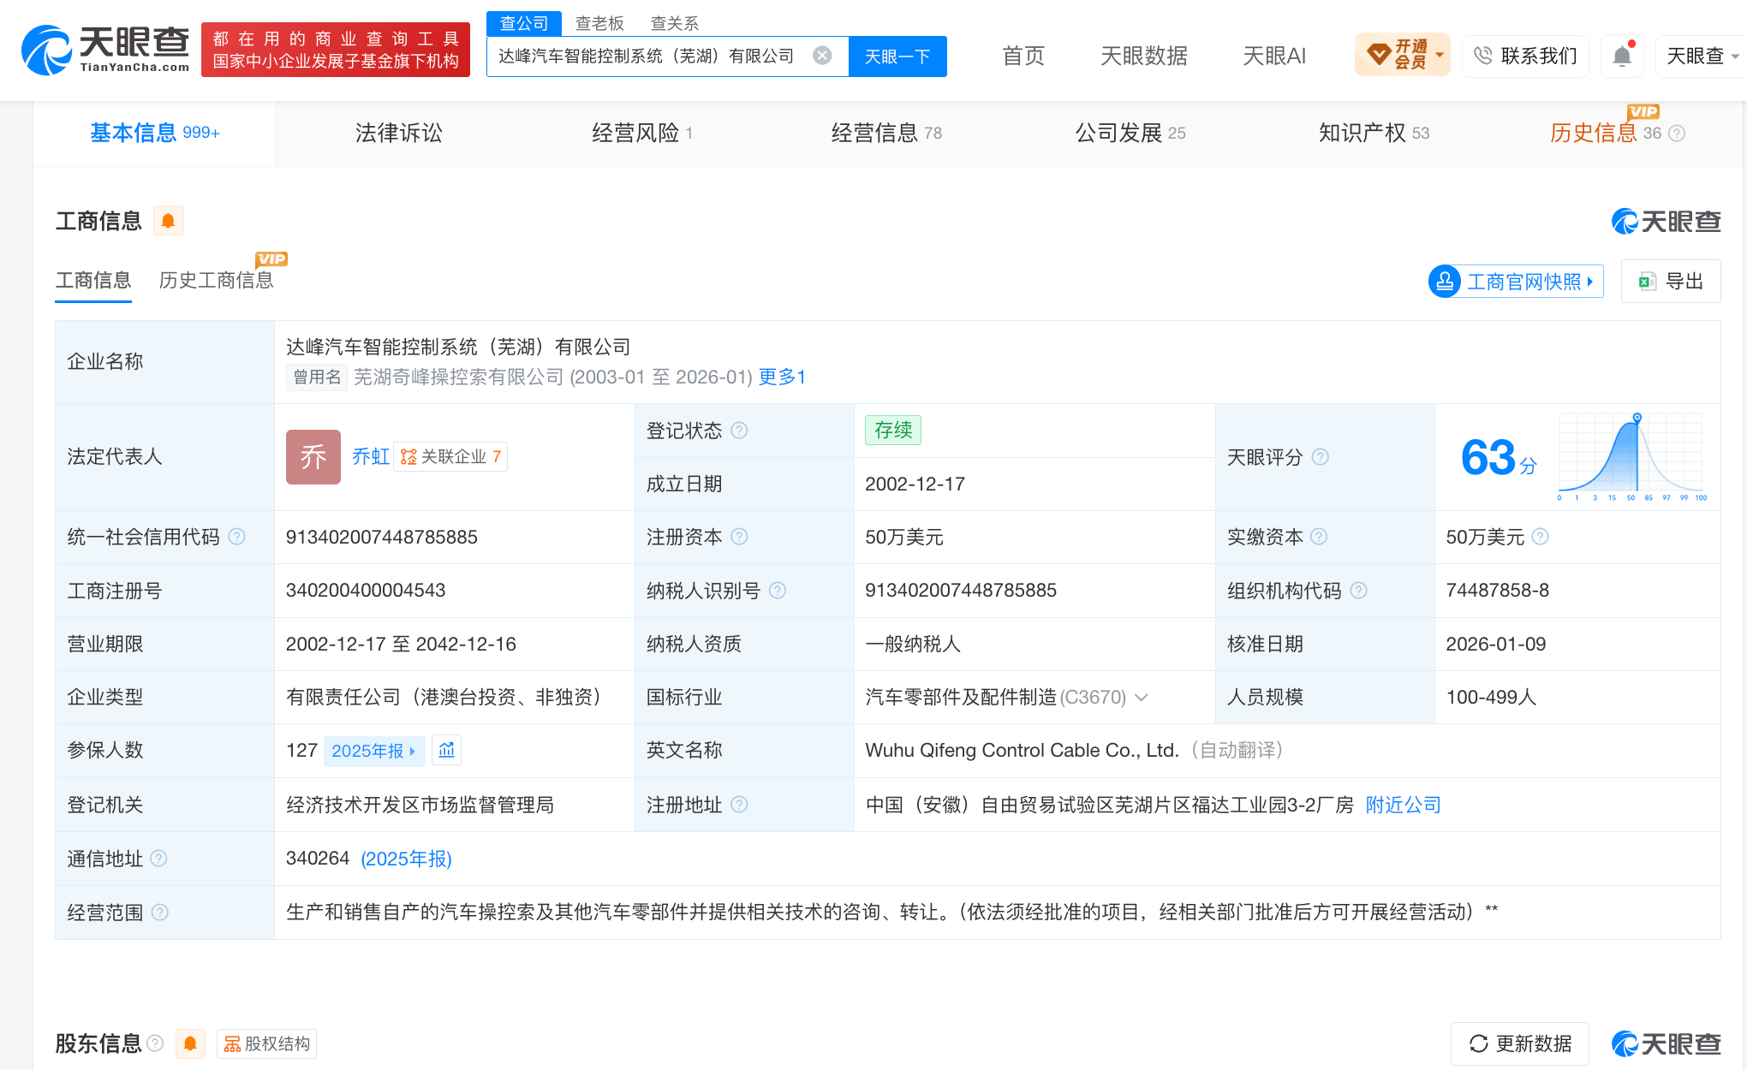Open the 知识产权 tab

1374,133
